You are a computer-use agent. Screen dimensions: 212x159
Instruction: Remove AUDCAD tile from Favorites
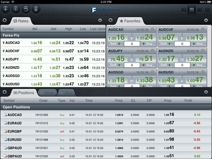(152, 29)
